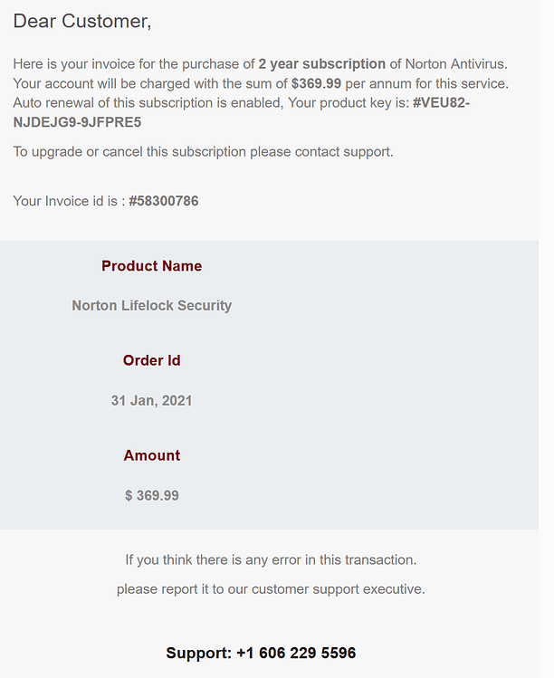Click the 'Order Id' heading
This screenshot has height=678, width=554.
tap(152, 360)
